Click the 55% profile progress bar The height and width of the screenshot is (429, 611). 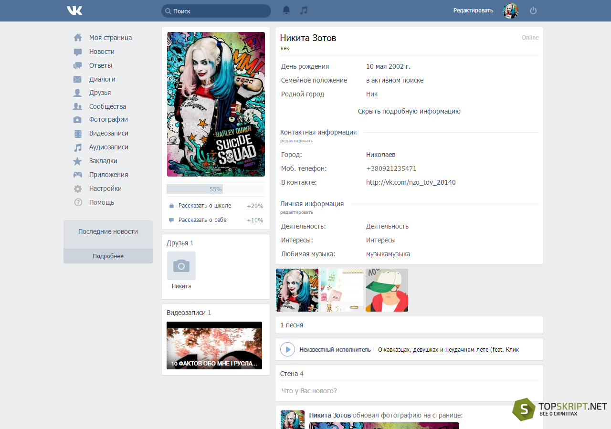[x=216, y=189]
